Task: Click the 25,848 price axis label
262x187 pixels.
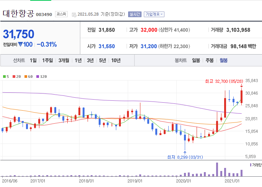Action: [252, 106]
